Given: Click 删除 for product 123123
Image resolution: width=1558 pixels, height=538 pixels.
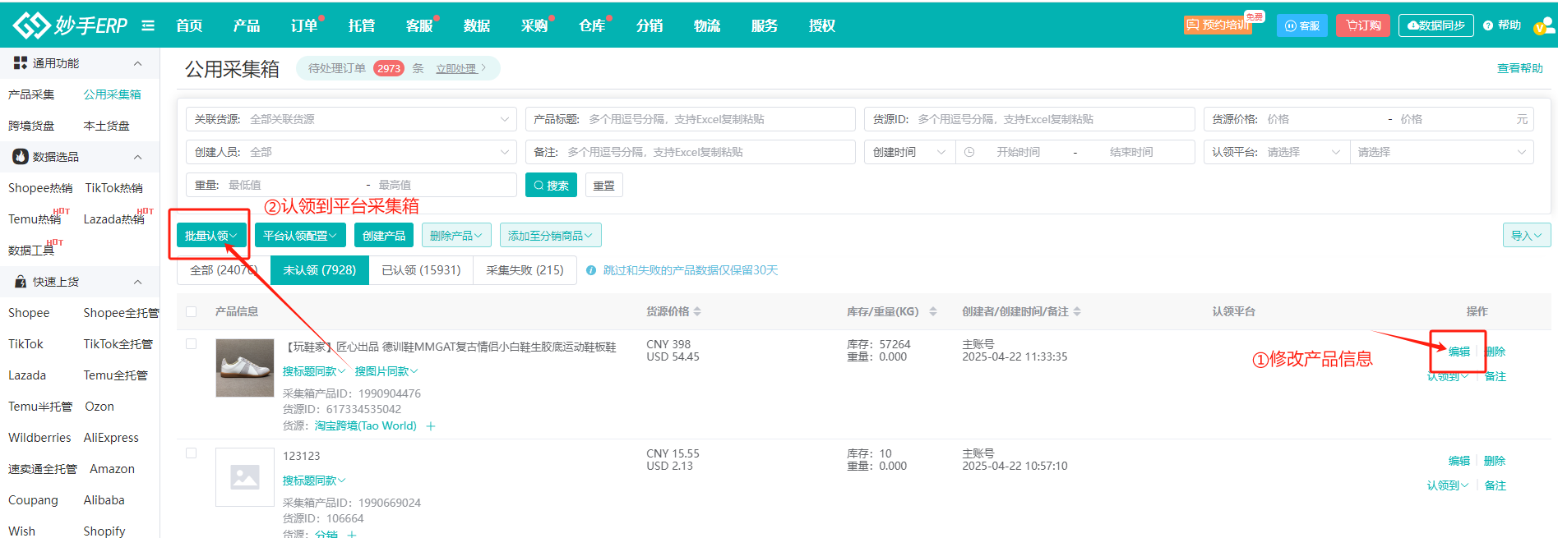Looking at the screenshot, I should (1495, 461).
